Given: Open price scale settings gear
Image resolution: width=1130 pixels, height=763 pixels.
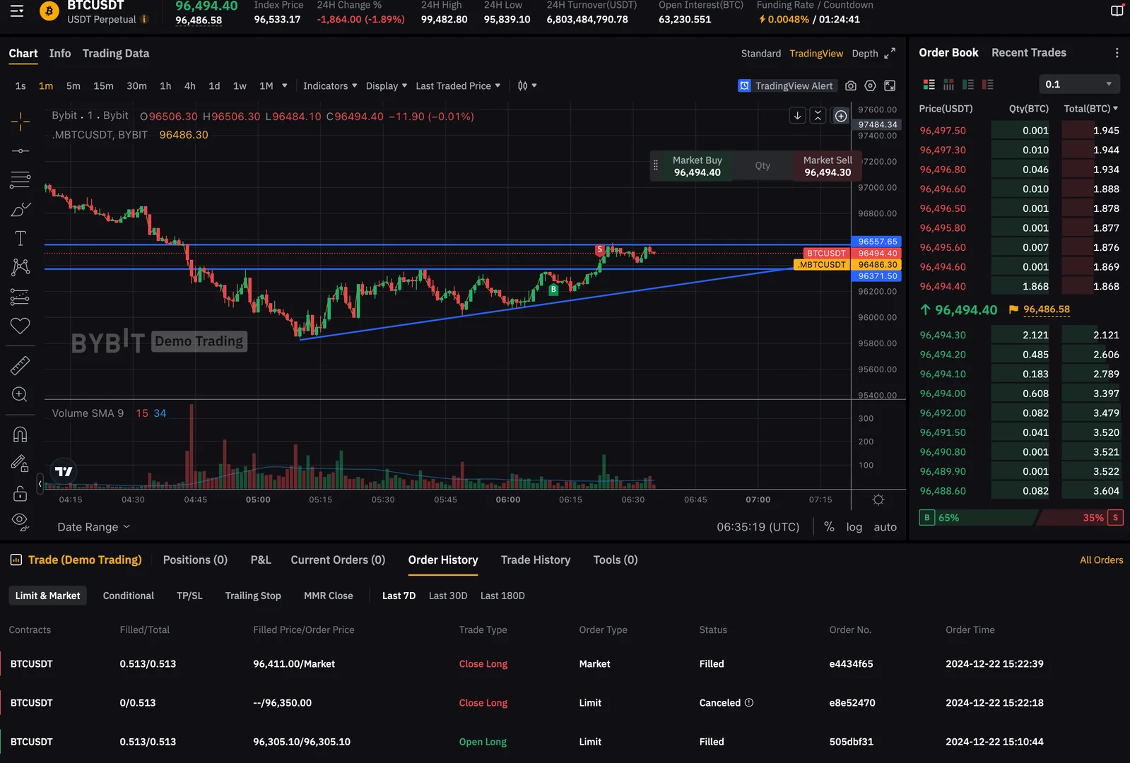Looking at the screenshot, I should pyautogui.click(x=878, y=499).
